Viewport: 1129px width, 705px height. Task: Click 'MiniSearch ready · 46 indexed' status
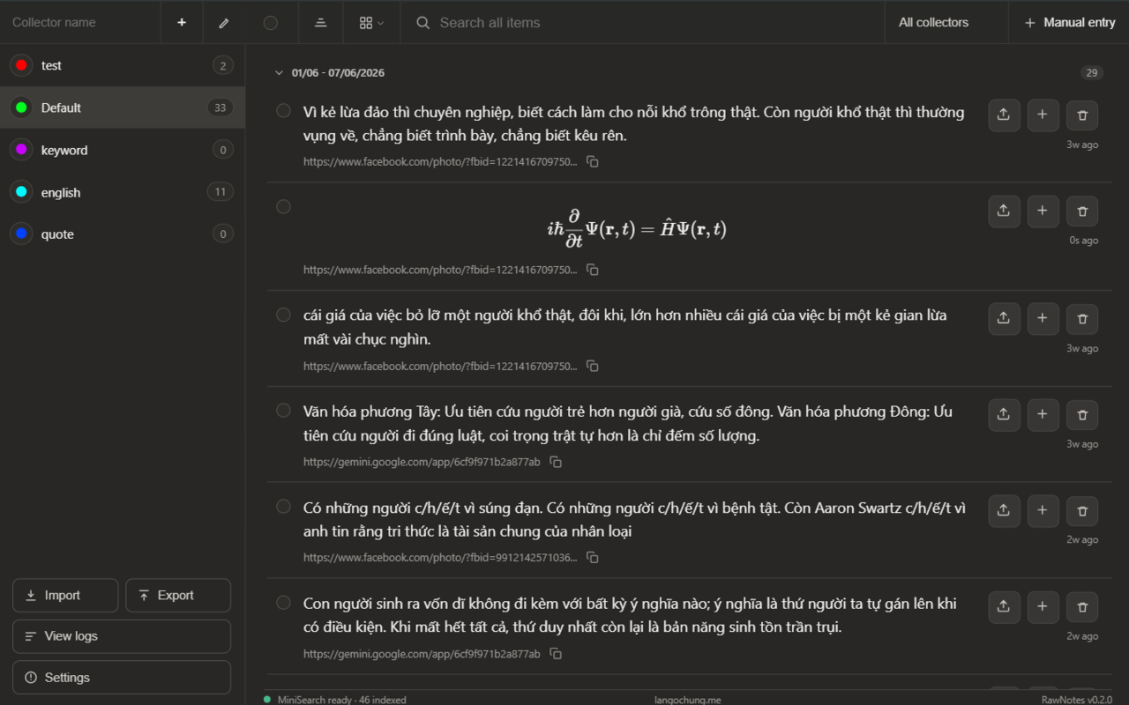[335, 700]
